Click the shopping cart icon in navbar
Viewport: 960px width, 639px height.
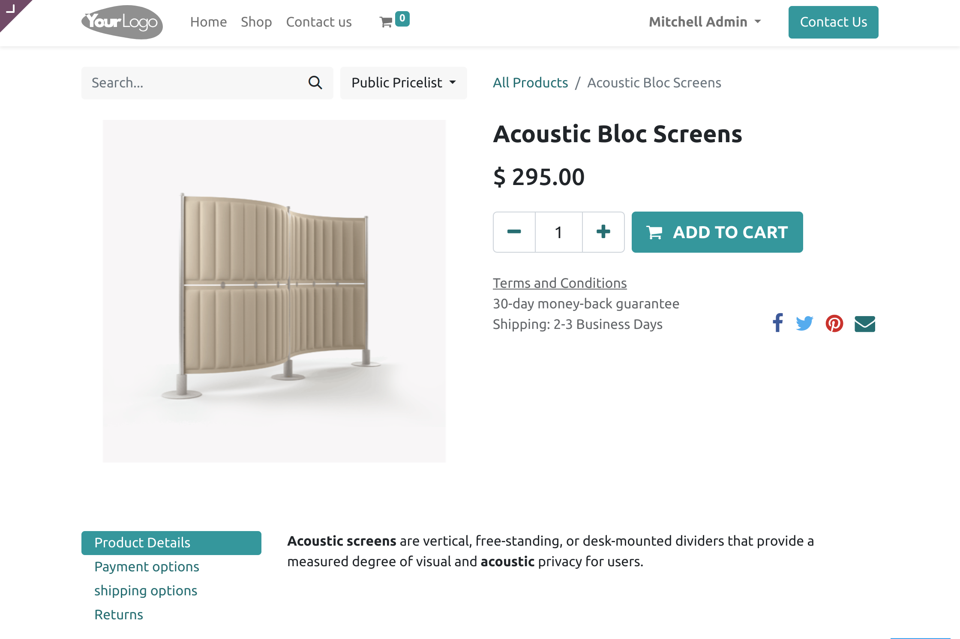[x=386, y=22]
